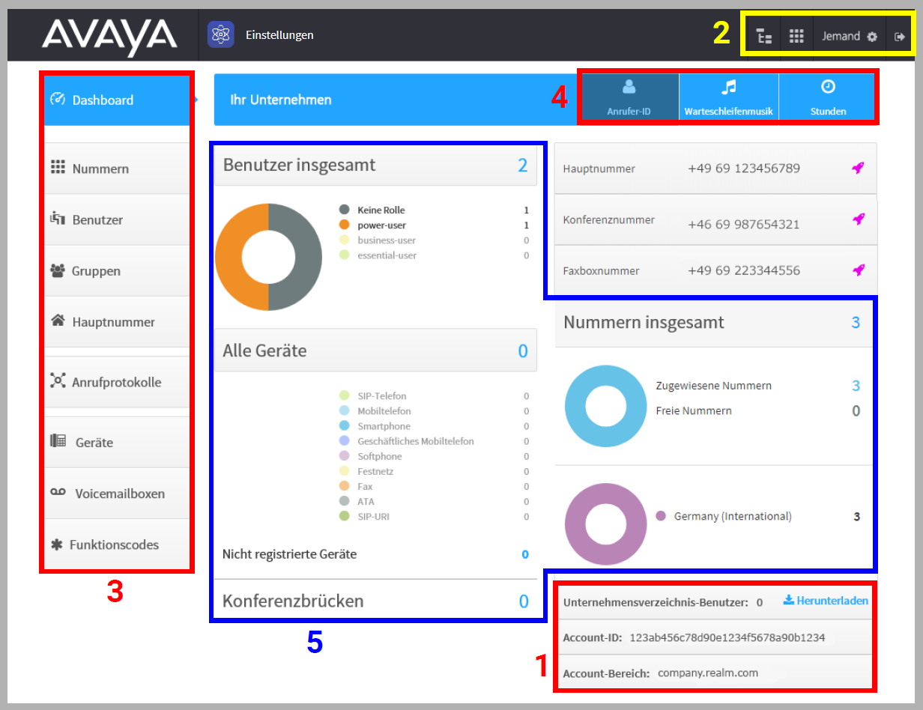Viewport: 923px width, 710px height.
Task: Click the Alle Geräte count 0
Action: [523, 351]
